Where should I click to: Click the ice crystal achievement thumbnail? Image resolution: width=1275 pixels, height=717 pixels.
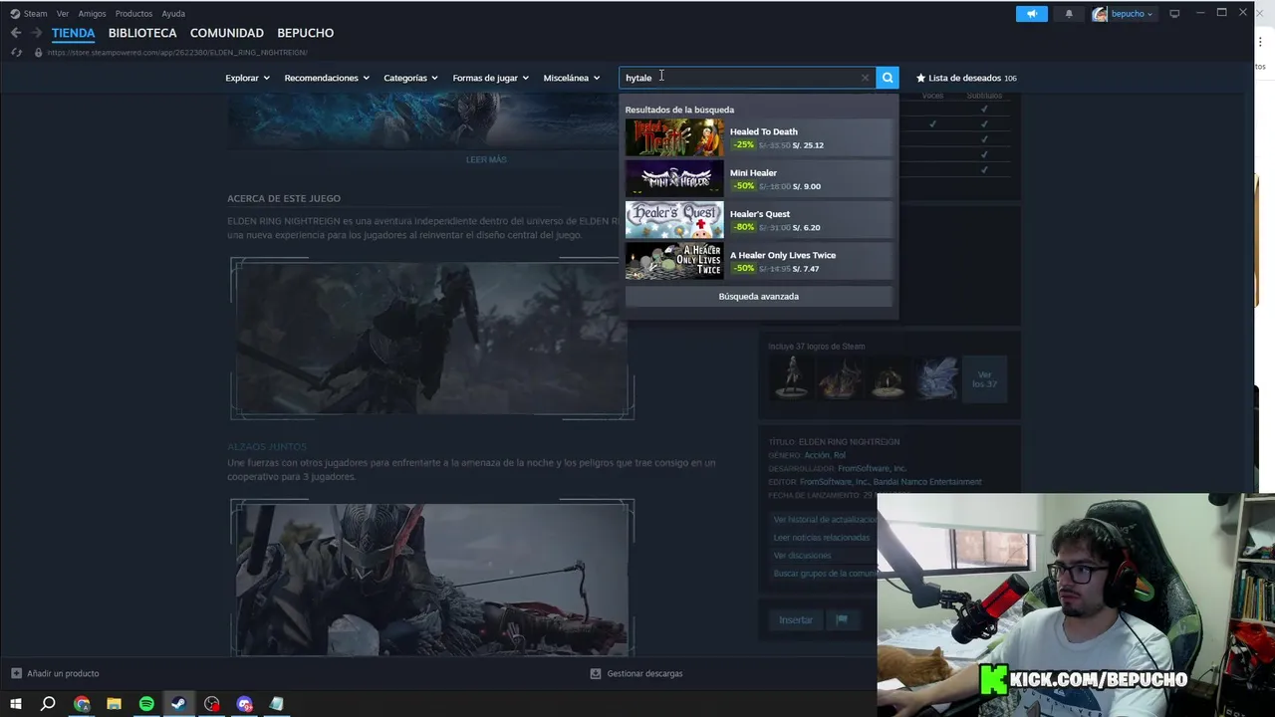(936, 379)
